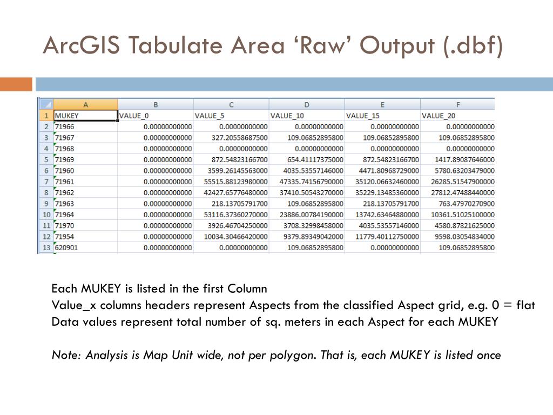Select cell with MUKEY 71967
Viewport: 553px width, 415px height.
point(85,138)
